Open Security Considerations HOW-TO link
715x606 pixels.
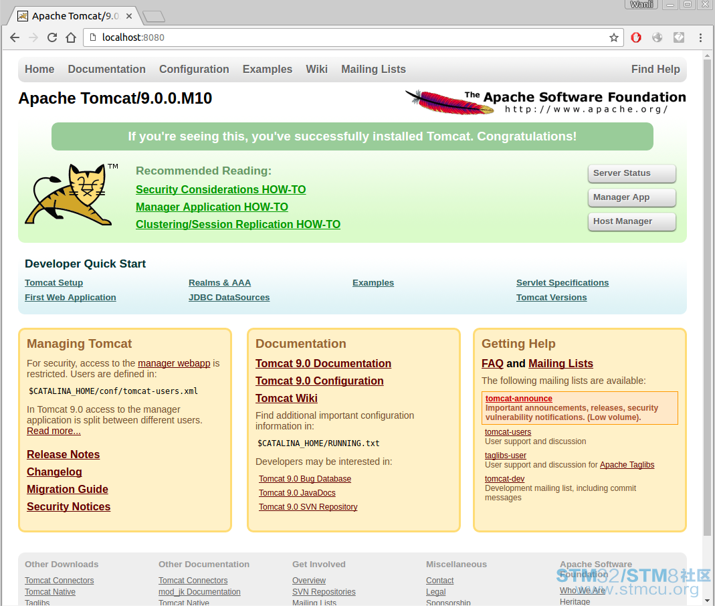pyautogui.click(x=221, y=190)
